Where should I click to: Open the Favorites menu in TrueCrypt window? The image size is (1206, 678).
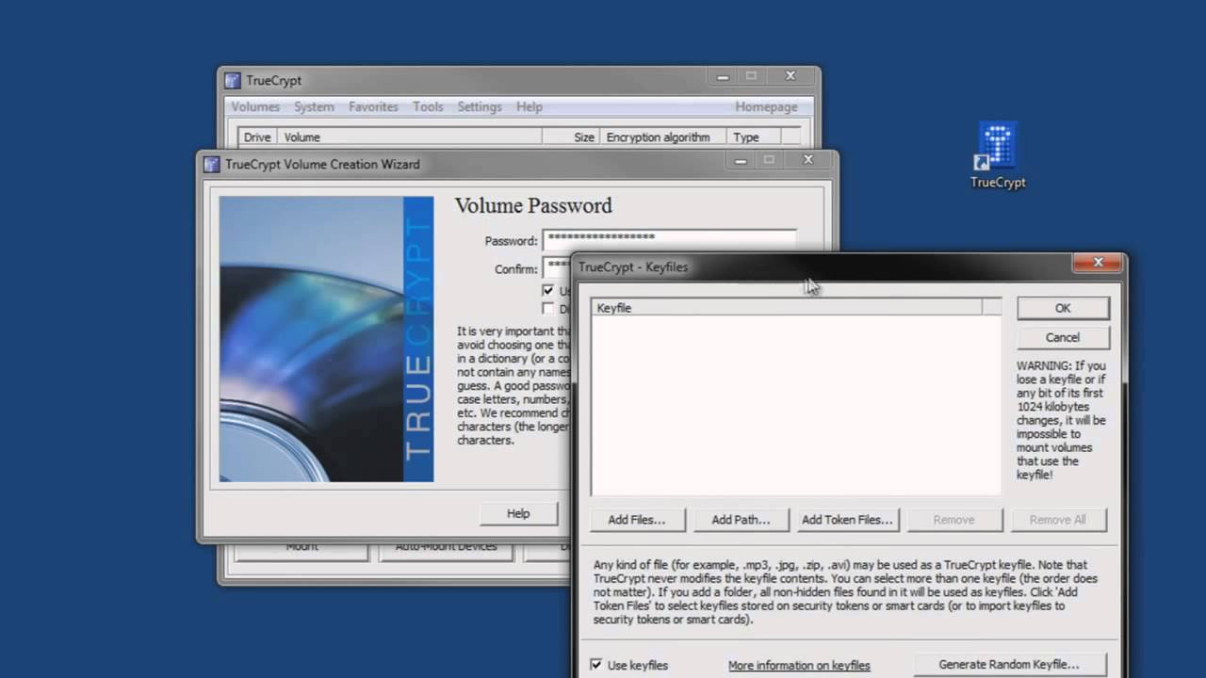(x=373, y=107)
